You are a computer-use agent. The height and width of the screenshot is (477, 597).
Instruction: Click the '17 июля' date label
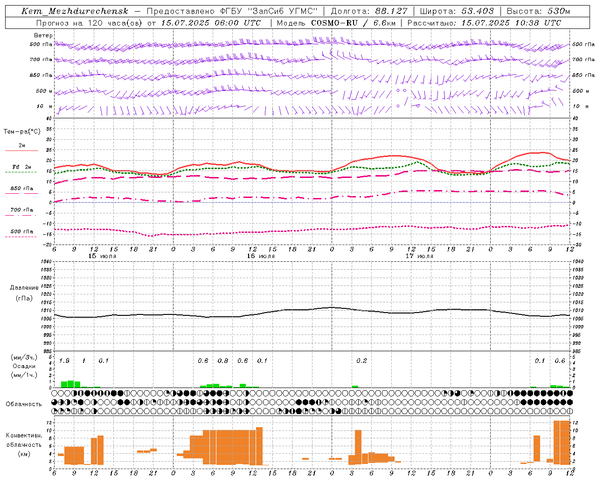420,256
